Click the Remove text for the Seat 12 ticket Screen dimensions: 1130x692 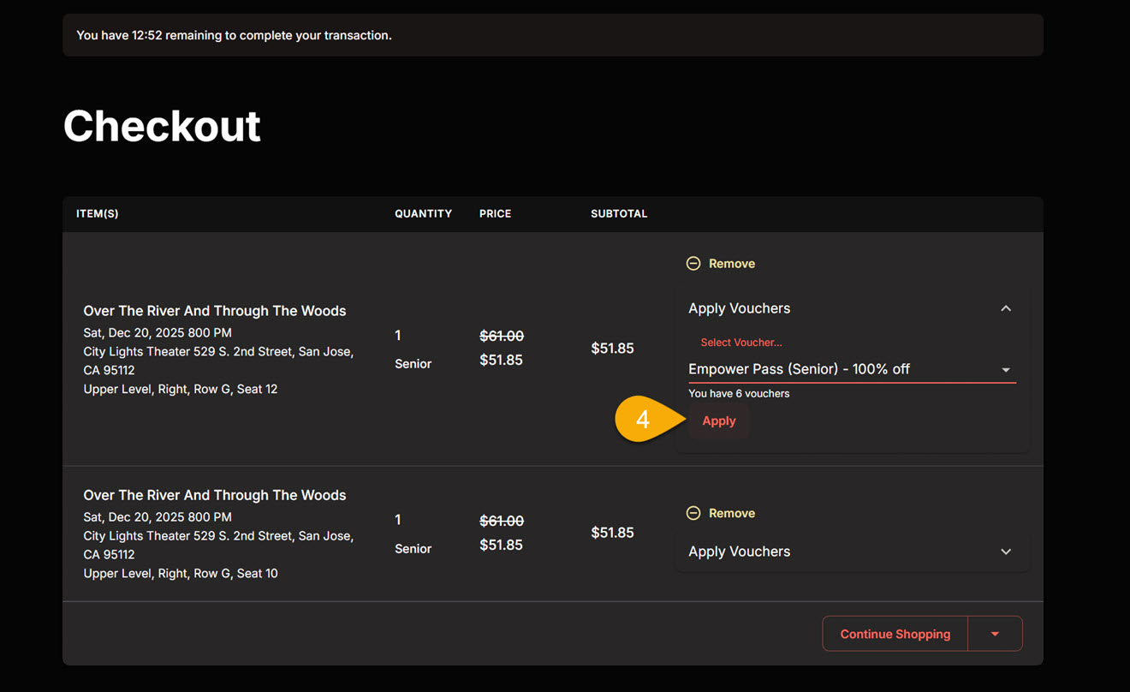[731, 264]
